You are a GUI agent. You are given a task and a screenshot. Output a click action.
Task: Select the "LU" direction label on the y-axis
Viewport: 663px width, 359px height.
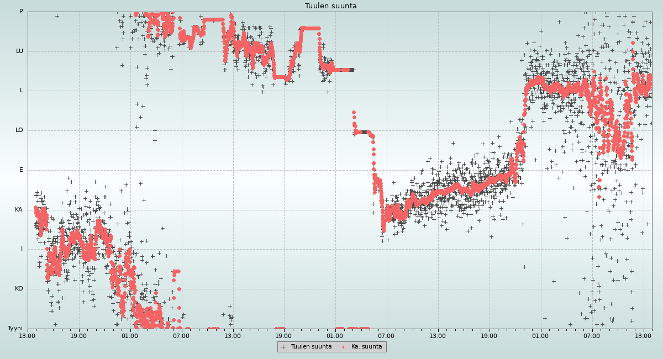(x=19, y=51)
